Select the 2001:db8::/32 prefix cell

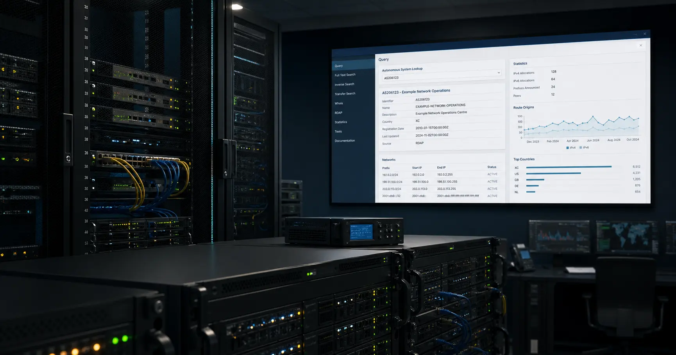(391, 196)
